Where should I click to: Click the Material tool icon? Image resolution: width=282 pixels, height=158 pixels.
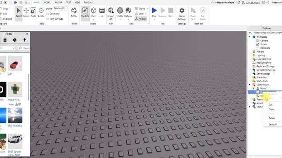128,11
